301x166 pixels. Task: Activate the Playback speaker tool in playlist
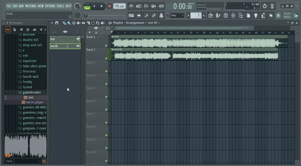click(x=103, y=23)
